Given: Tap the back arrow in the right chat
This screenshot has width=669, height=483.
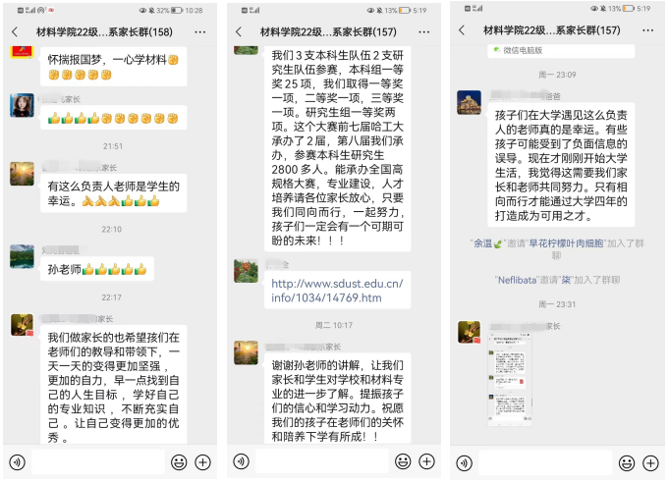Looking at the screenshot, I should (462, 29).
